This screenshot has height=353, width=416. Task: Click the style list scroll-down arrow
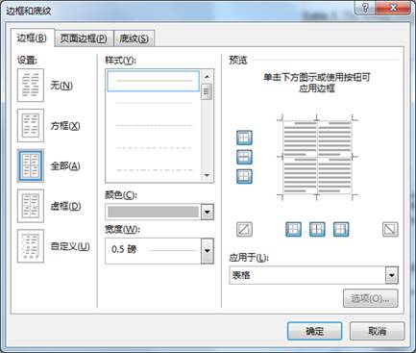[x=207, y=175]
